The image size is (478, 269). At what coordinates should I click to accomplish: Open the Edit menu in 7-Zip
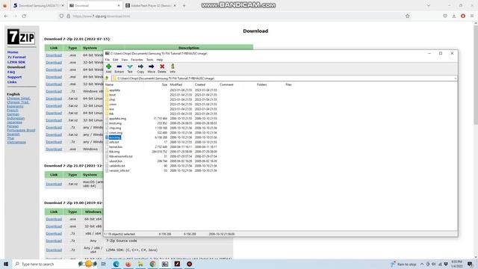pyautogui.click(x=115, y=60)
